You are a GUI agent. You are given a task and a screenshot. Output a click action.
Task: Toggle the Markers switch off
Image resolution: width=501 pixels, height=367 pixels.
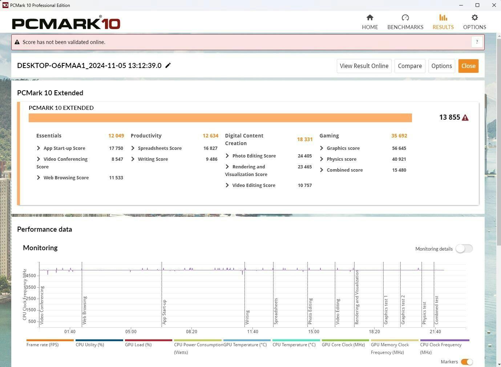click(x=467, y=362)
